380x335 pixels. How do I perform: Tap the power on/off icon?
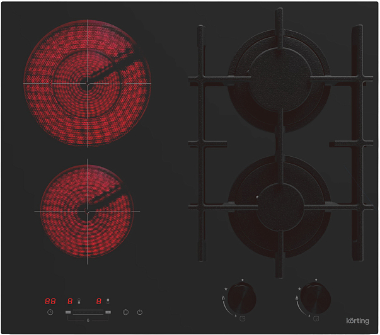pyautogui.click(x=139, y=312)
